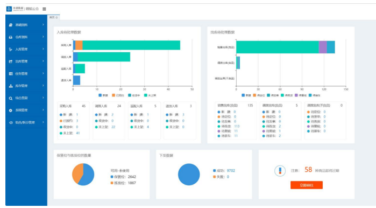Click the 系统管理 gear icon
Image resolution: width=376 pixels, height=208 pixels.
11,110
